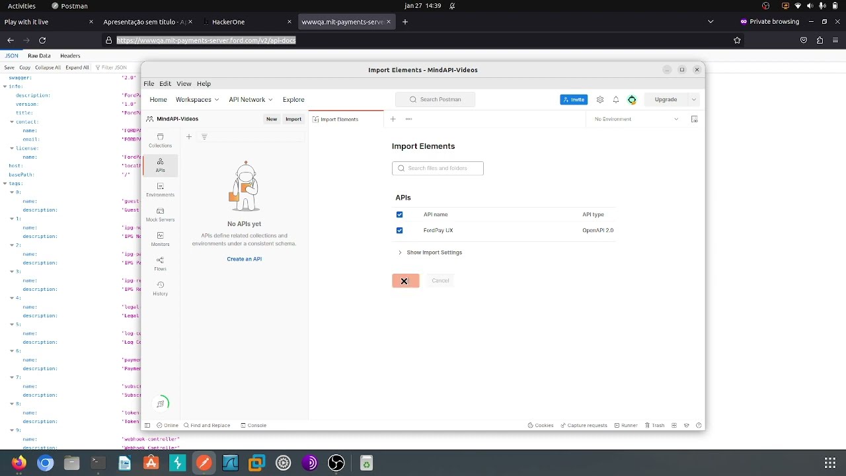The height and width of the screenshot is (476, 846).
Task: Click the blue Invite button
Action: tap(574, 100)
